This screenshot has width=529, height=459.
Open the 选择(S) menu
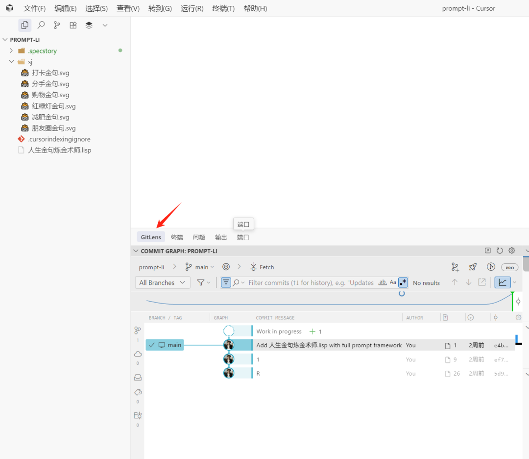[96, 8]
